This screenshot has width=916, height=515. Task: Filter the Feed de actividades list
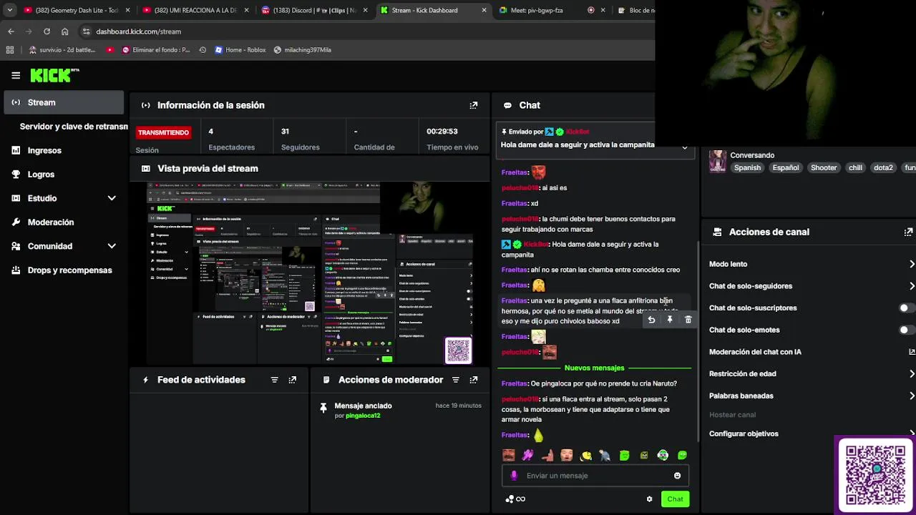274,380
